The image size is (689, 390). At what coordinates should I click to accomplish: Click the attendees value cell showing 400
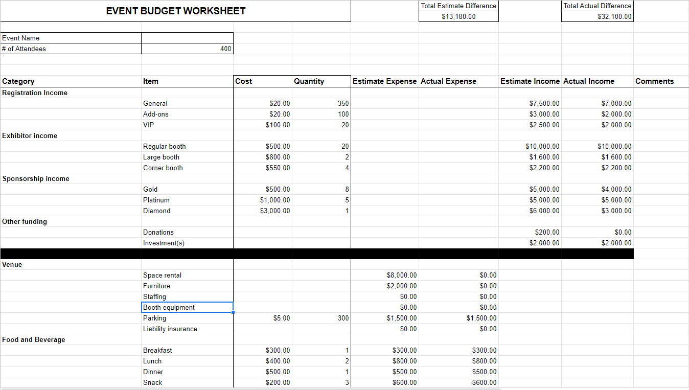[187, 49]
